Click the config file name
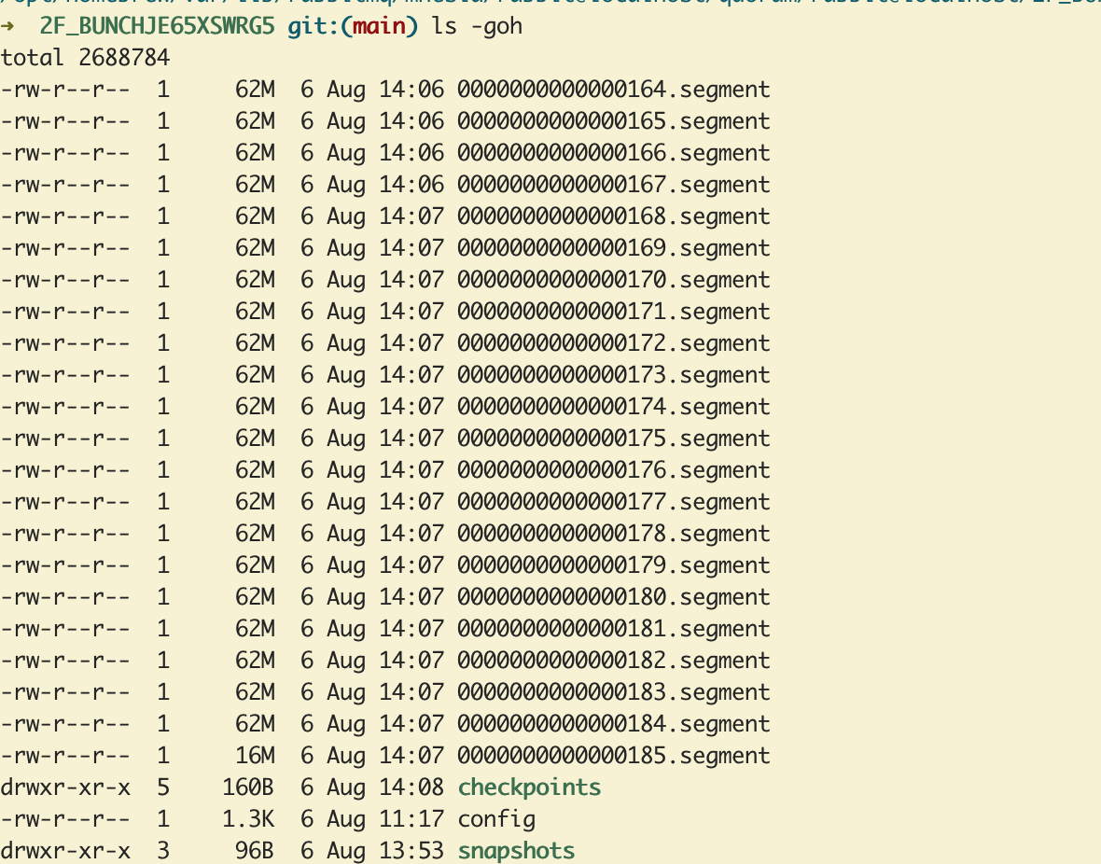The image size is (1101, 864). coord(496,819)
